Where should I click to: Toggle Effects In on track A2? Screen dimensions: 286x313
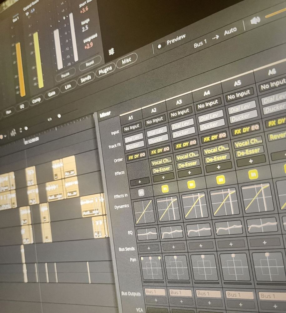(x=165, y=189)
